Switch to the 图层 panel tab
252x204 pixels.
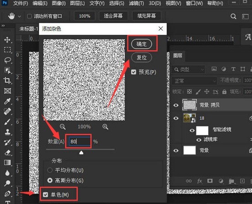(178, 56)
